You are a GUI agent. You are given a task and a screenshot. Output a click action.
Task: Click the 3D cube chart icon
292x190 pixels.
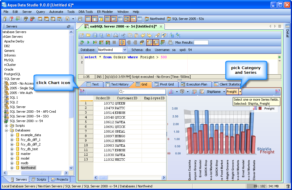click(182, 92)
